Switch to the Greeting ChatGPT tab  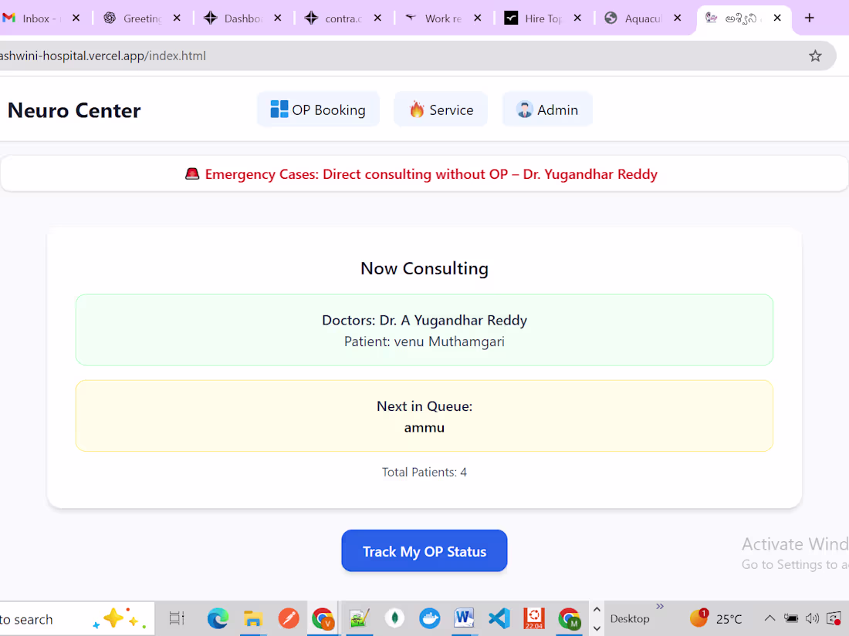[x=134, y=19]
